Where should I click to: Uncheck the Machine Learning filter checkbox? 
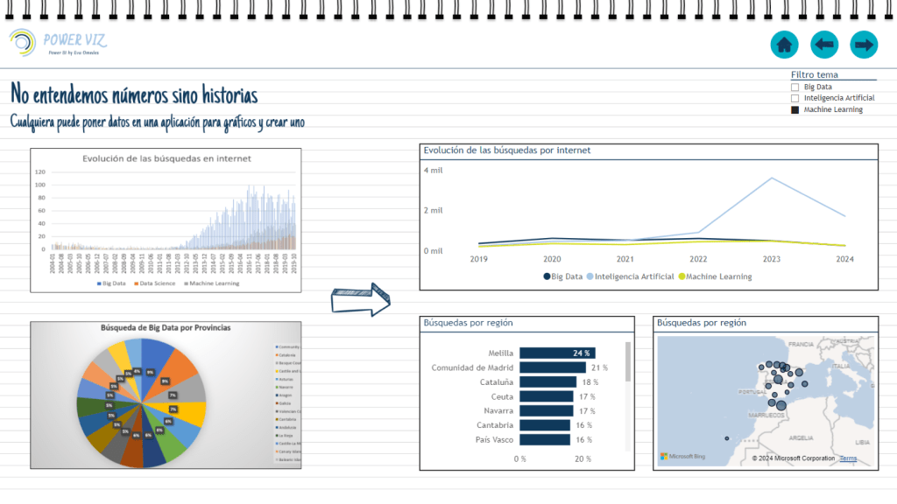coord(795,110)
